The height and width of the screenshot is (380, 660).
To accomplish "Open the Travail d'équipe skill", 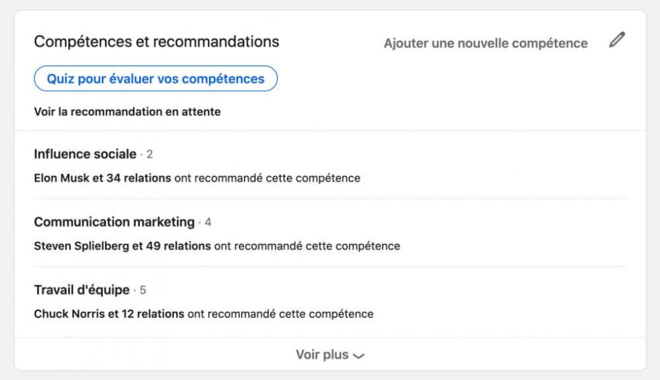I will click(81, 290).
